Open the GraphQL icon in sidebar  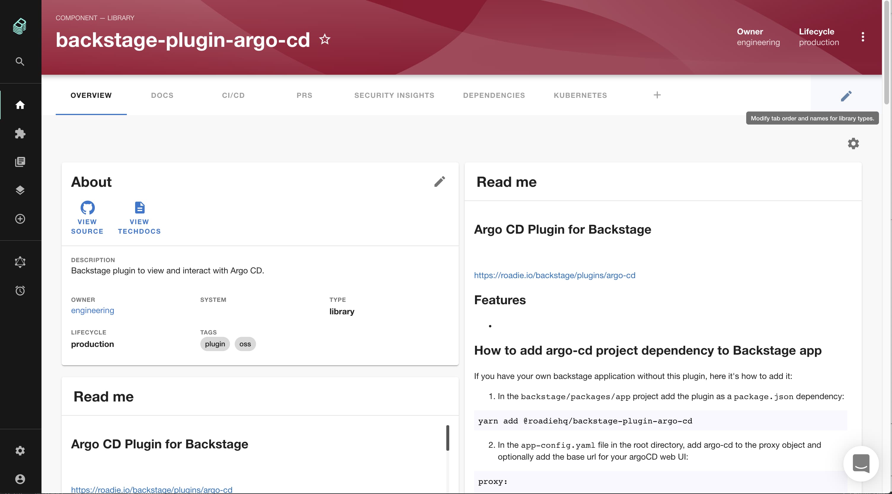(20, 262)
